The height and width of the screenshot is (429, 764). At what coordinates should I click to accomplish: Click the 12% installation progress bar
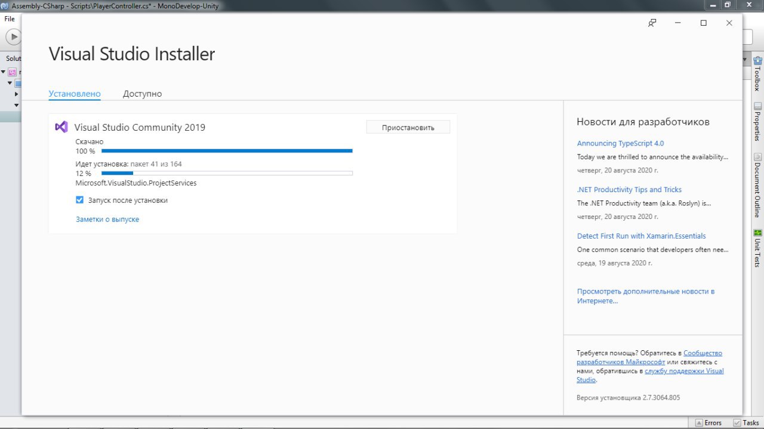[x=227, y=173]
